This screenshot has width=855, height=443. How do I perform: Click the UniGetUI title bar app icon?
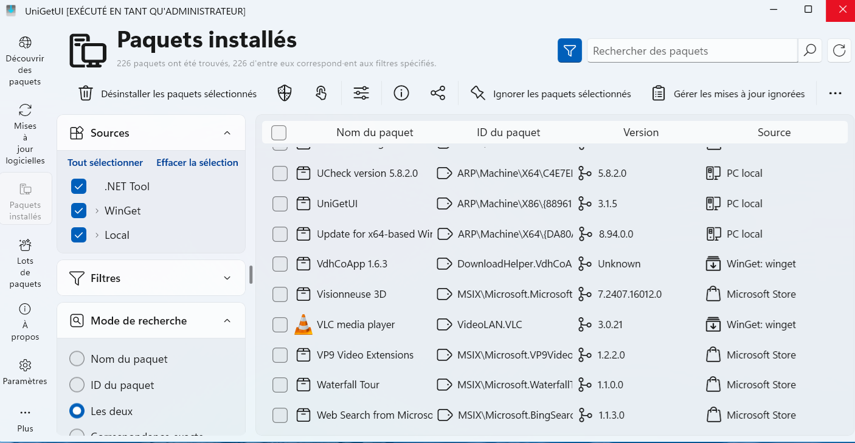11,10
